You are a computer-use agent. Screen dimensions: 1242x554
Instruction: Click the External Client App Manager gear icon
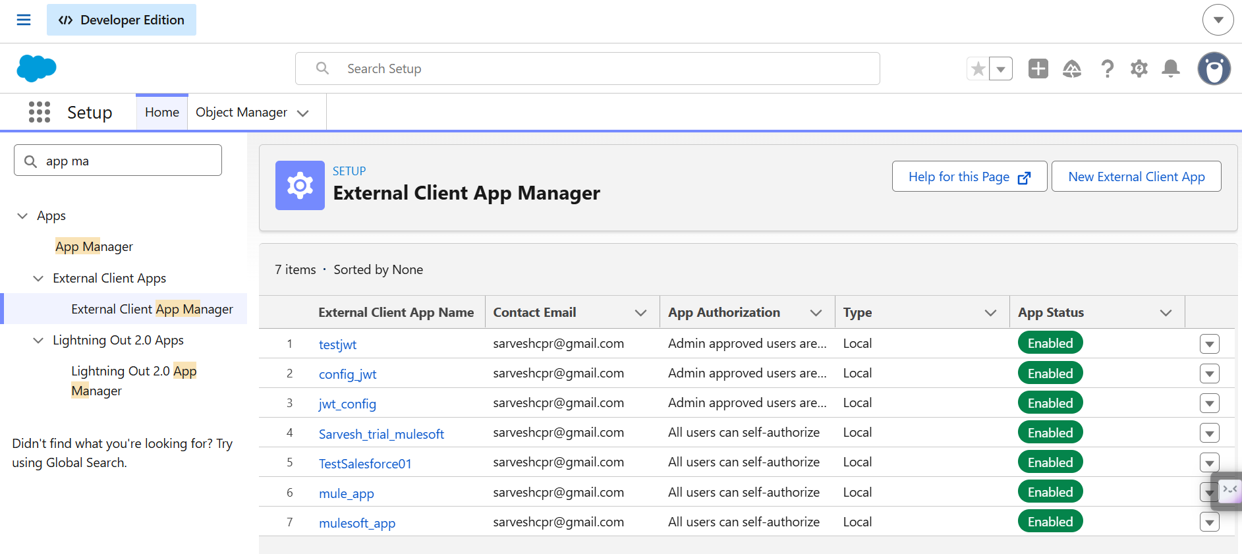[x=300, y=186]
